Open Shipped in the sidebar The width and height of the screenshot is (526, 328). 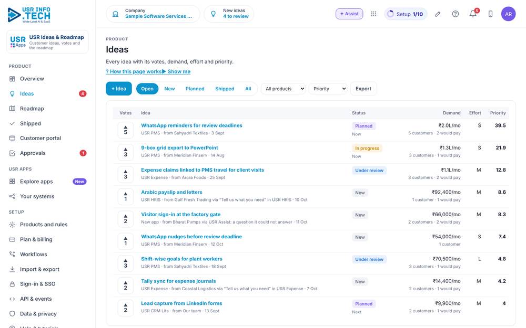(48, 123)
